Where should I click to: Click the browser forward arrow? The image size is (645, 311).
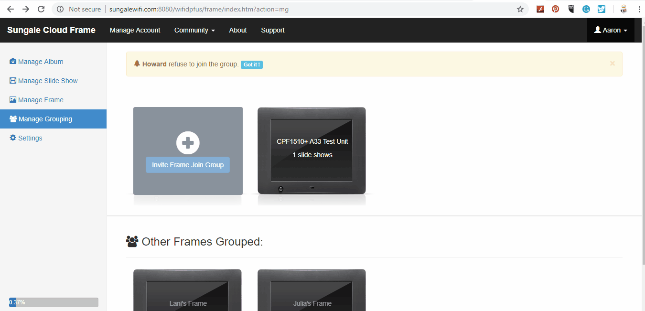[x=26, y=9]
